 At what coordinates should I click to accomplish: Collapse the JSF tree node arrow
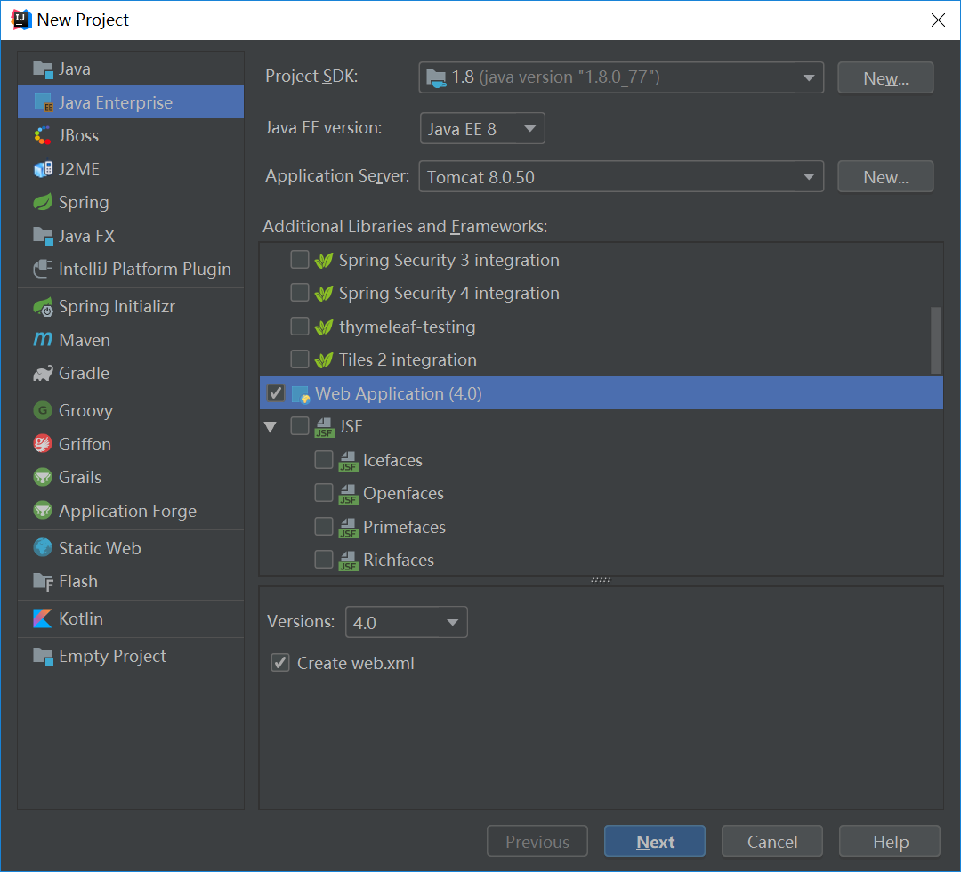[271, 426]
